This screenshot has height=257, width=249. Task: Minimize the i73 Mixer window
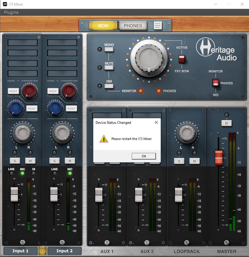[216, 4]
